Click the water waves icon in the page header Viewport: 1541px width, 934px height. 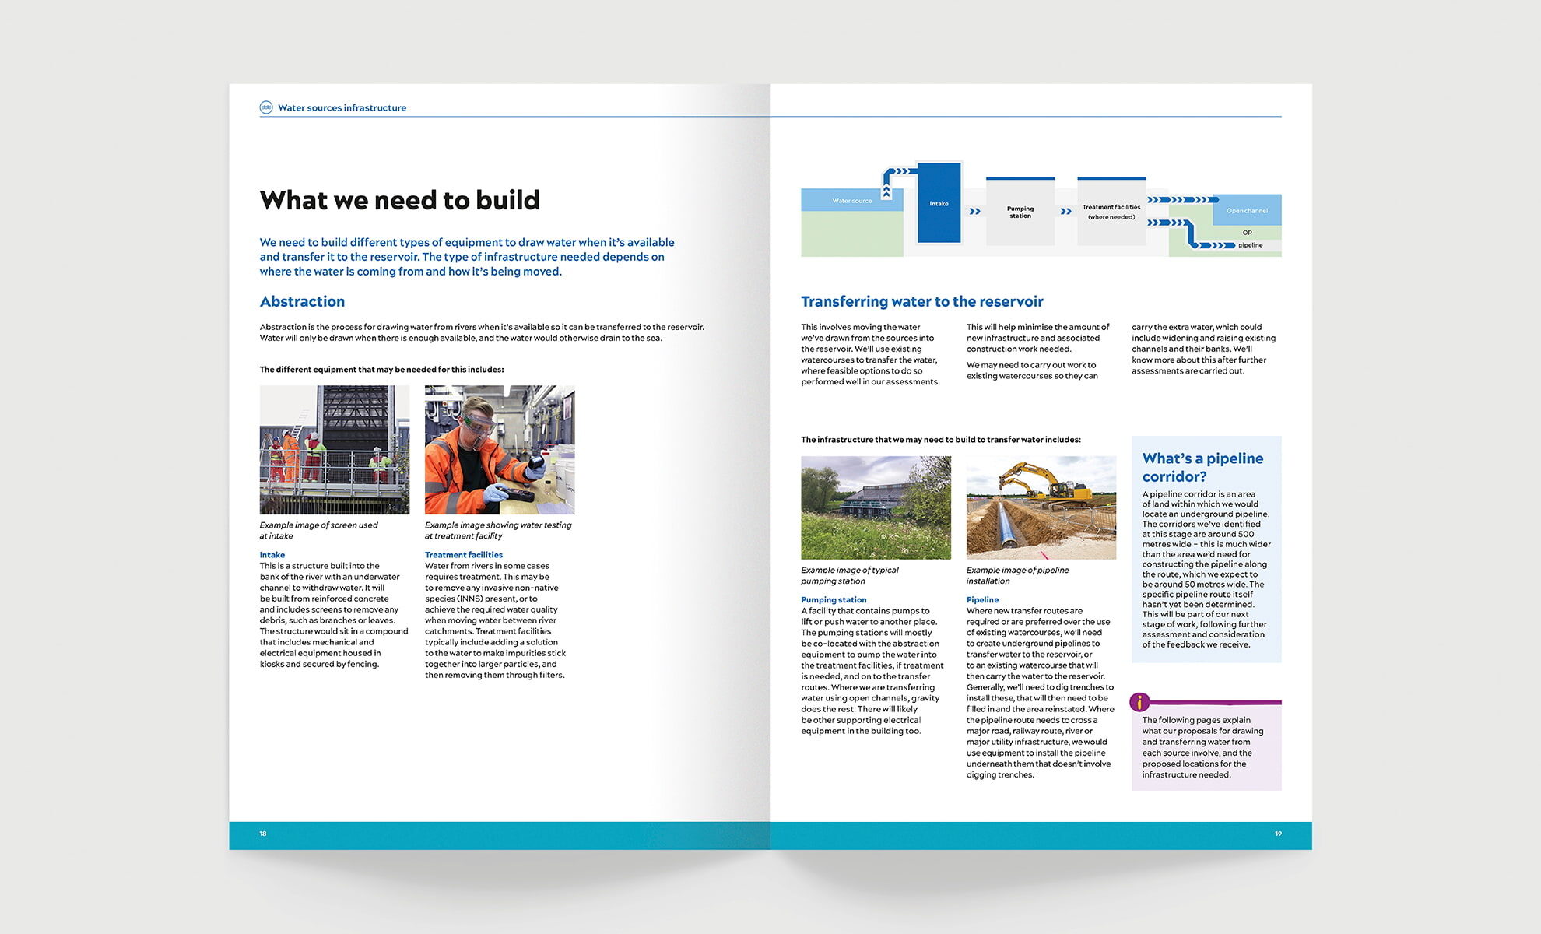tap(267, 107)
